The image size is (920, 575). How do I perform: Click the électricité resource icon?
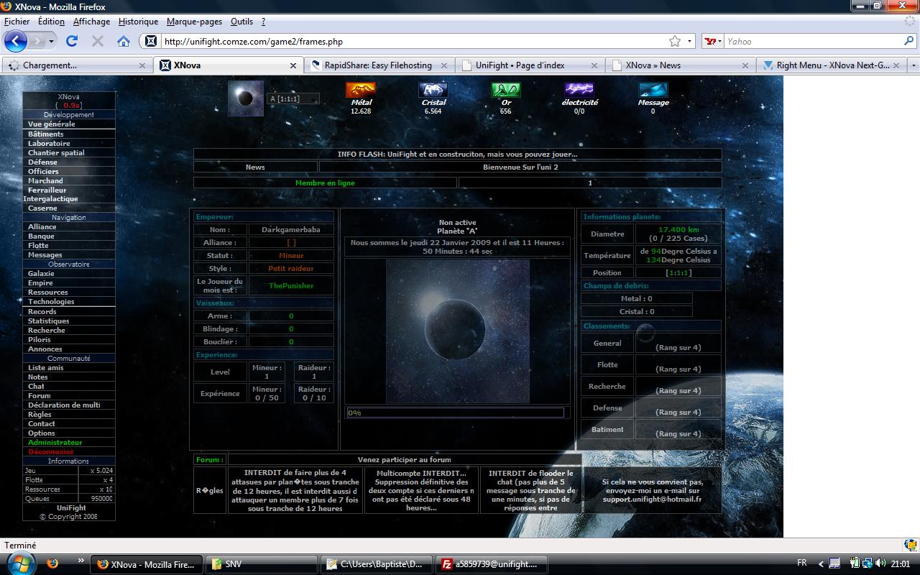tap(579, 90)
